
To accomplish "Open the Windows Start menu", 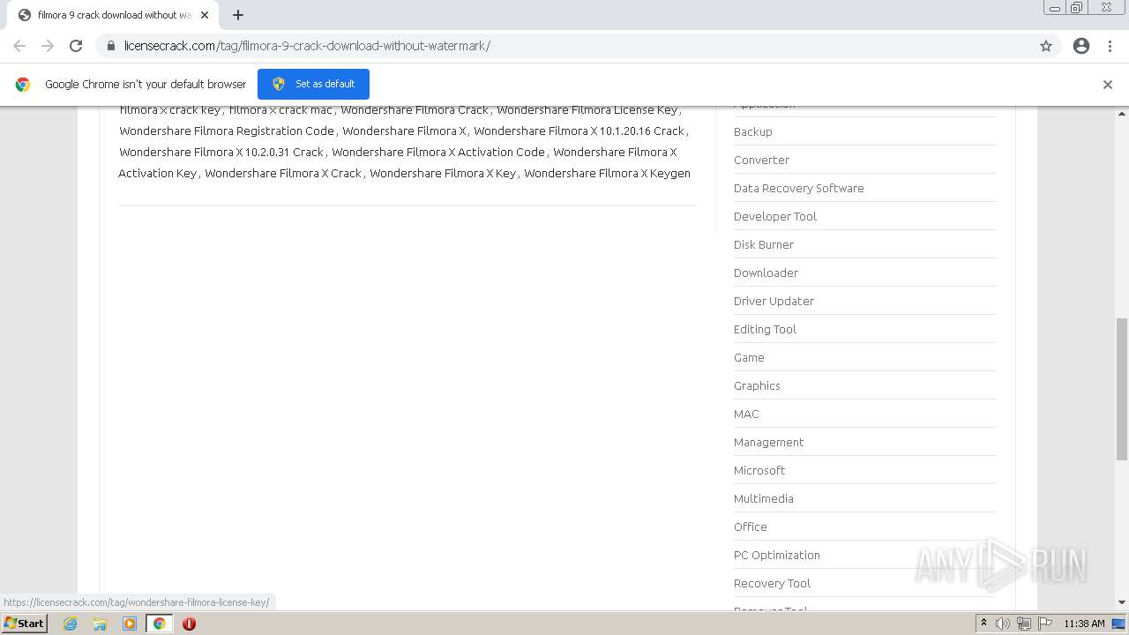I will 25,623.
